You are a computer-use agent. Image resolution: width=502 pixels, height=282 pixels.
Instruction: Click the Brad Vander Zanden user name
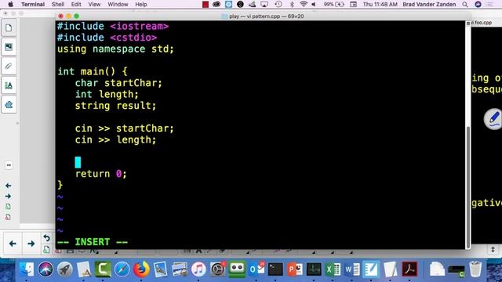(429, 4)
